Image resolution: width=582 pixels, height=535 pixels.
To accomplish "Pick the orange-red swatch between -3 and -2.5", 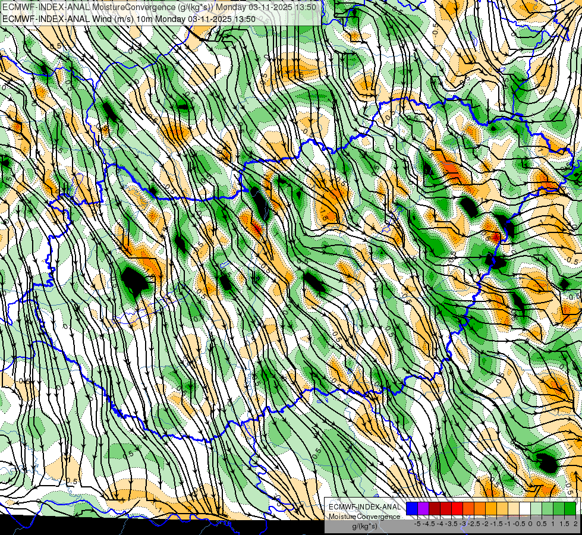I will point(468,509).
